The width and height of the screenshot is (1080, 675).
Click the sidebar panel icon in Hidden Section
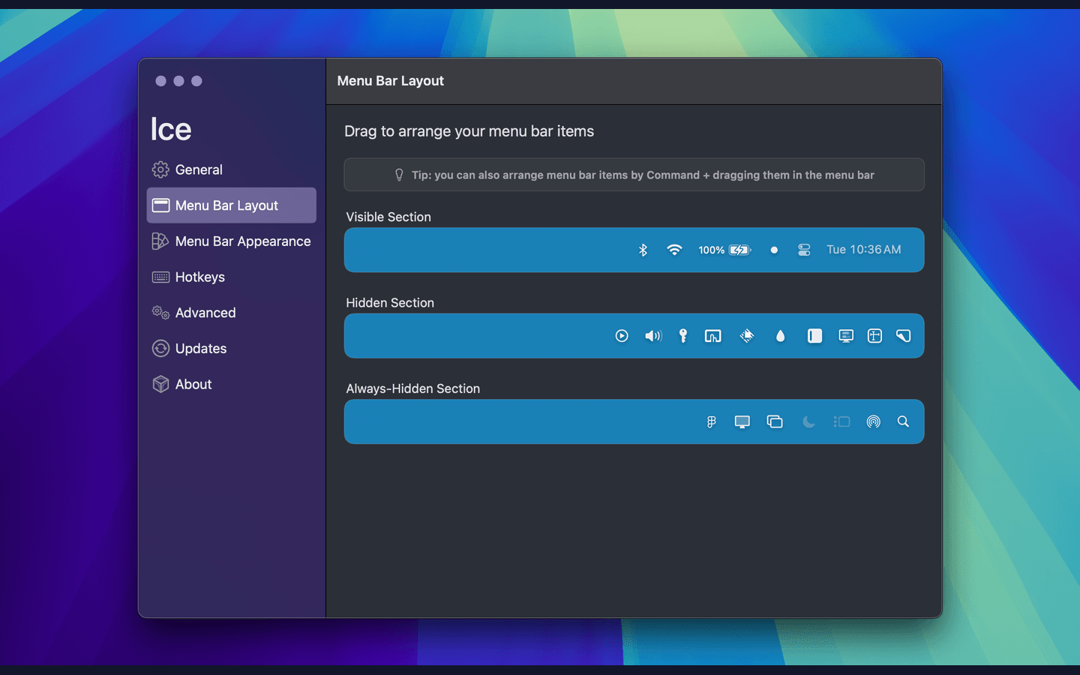[814, 336]
